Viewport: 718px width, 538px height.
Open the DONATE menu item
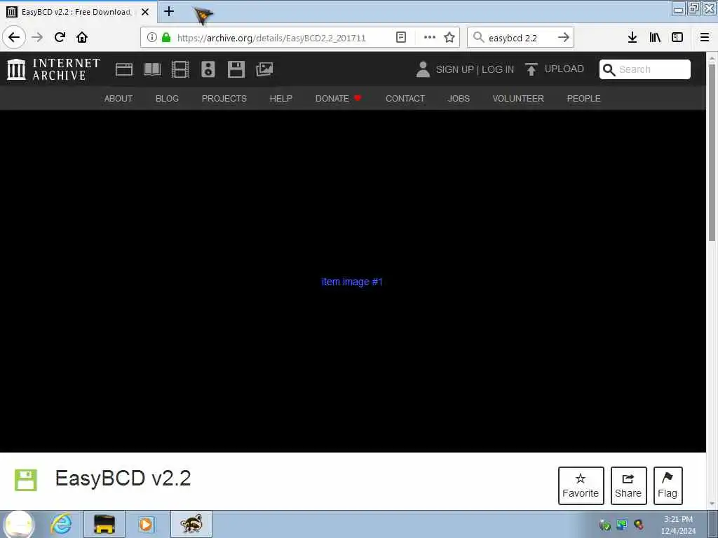[338, 98]
